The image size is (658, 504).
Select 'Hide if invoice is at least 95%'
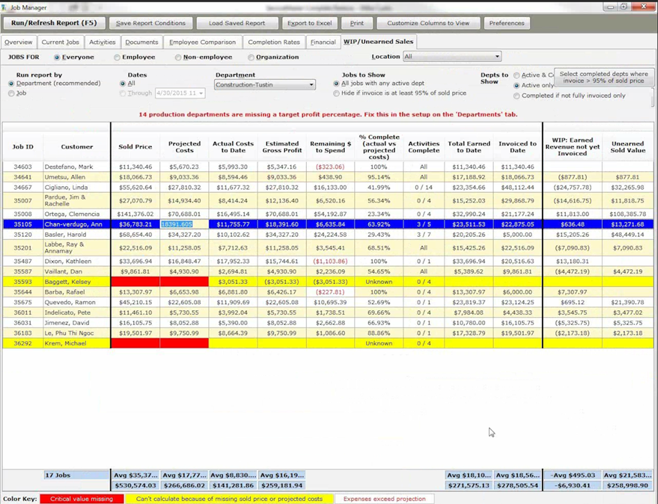[336, 93]
